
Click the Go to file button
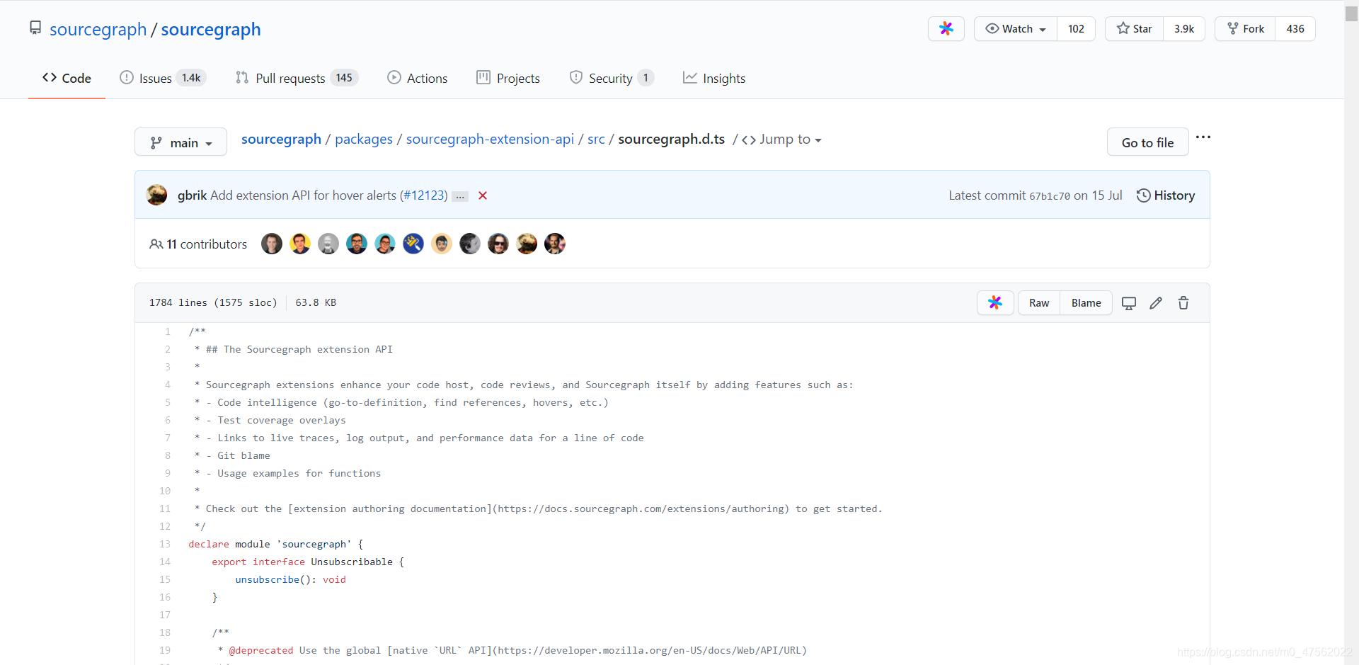click(1147, 142)
